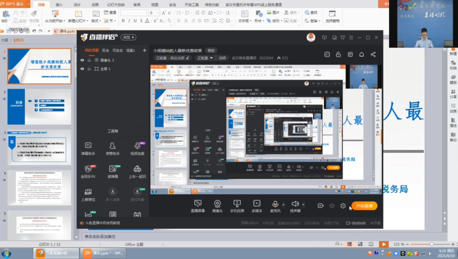This screenshot has height=259, width=458.
Task: Open the streaming settings gear
Action: coord(343,206)
